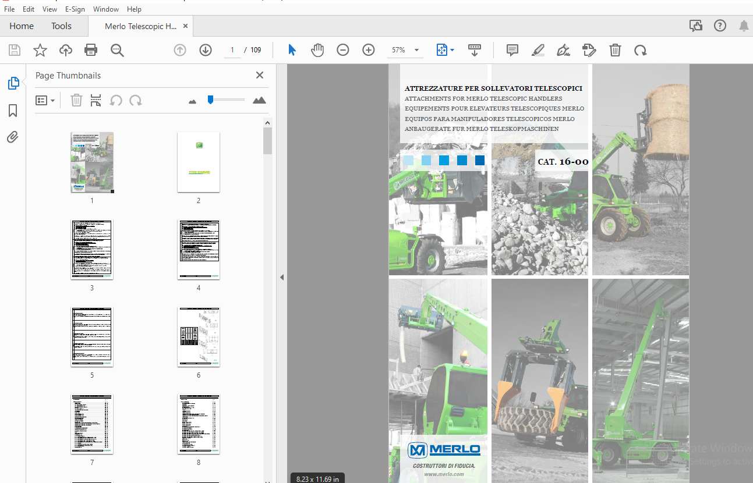Adjust the thumbnail size slider
This screenshot has height=483, width=753.
tap(210, 100)
